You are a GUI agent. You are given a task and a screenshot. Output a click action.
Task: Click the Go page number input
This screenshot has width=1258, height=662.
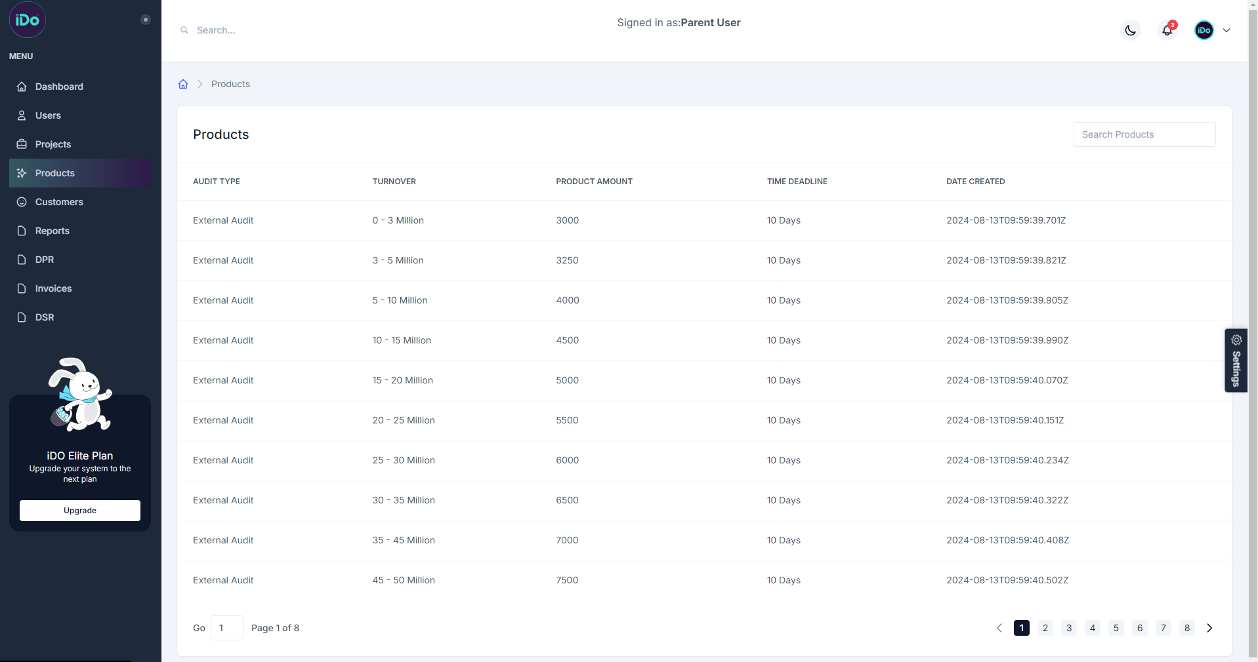coord(227,628)
